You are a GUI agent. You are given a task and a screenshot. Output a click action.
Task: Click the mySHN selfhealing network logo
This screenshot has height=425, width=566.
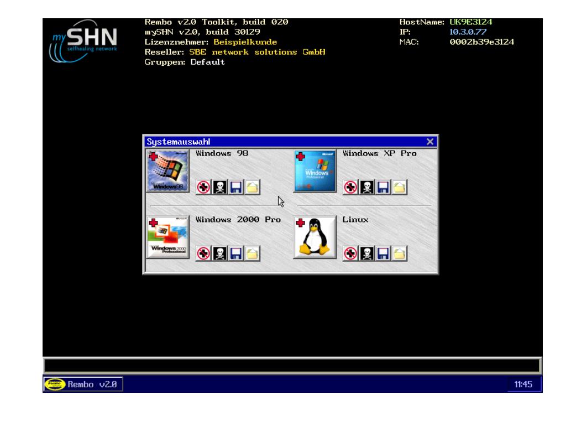83,41
